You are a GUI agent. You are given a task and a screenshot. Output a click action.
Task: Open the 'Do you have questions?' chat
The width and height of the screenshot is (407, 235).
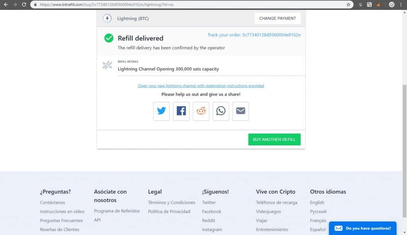point(362,228)
